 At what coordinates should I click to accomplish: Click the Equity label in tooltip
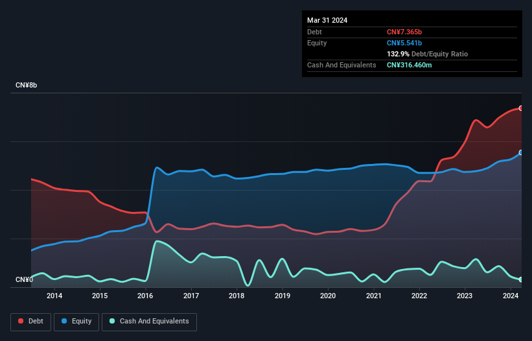317,43
